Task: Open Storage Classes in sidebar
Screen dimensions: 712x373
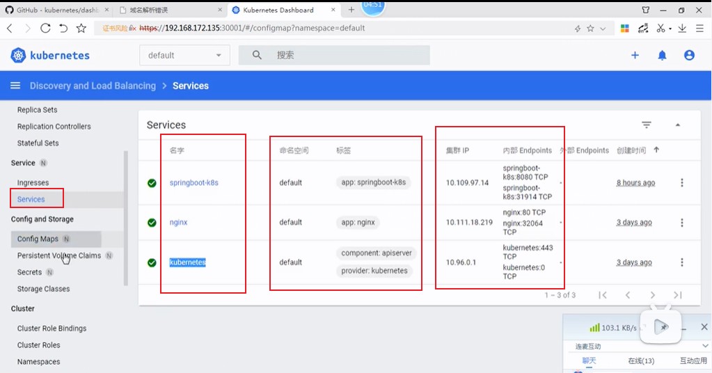Action: tap(44, 289)
